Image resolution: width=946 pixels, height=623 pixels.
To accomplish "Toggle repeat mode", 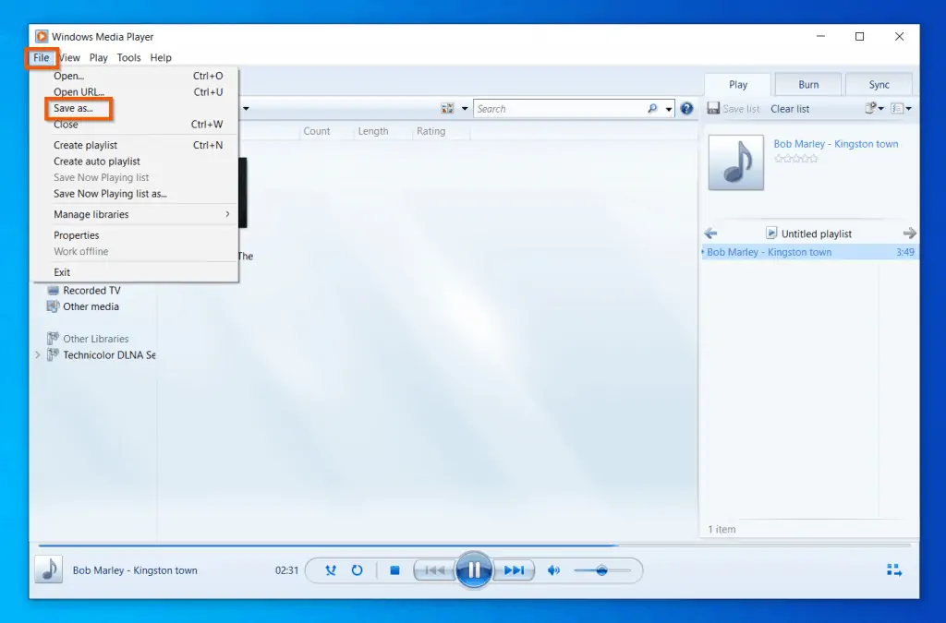I will tap(358, 570).
